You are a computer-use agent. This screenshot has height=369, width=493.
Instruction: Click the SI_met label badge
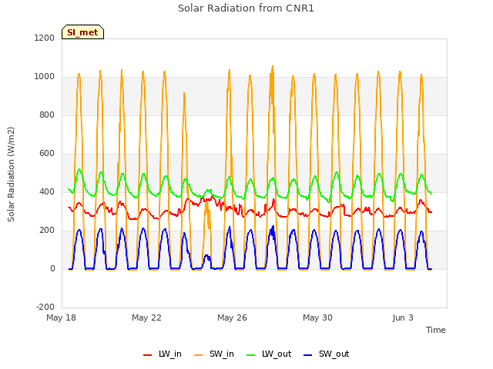[x=82, y=32]
